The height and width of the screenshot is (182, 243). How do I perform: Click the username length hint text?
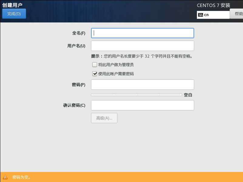[x=142, y=56]
